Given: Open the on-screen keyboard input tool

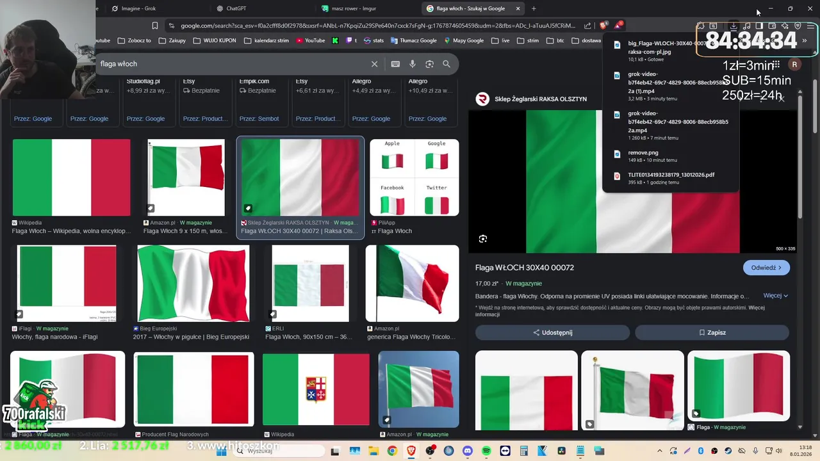Looking at the screenshot, I should point(395,64).
